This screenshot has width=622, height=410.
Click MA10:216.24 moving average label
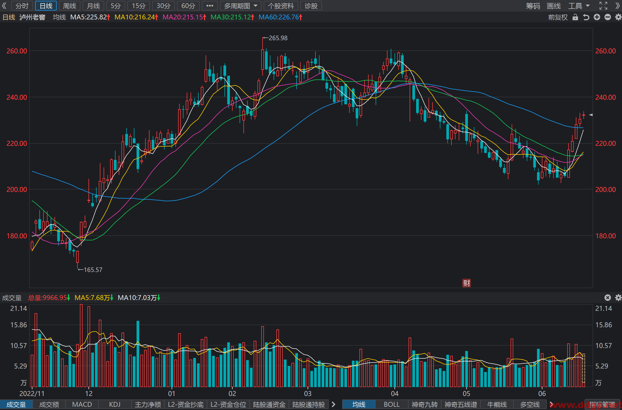[x=136, y=17]
